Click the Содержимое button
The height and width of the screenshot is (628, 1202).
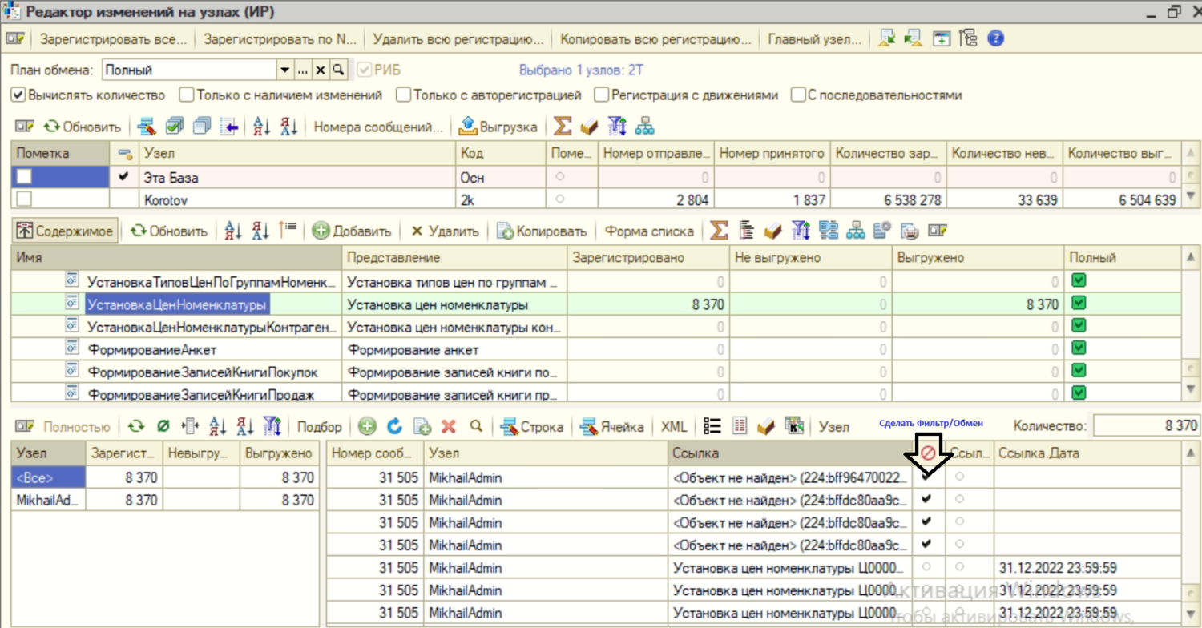point(65,231)
